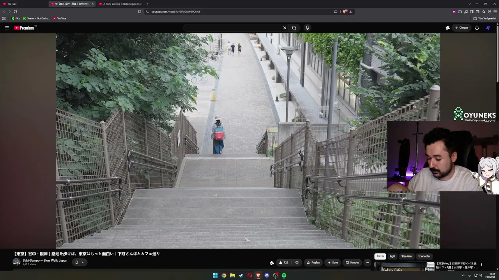Screen dimensions: 499x280
Task: Open Brave Rewards triangle icon
Action: [x=350, y=12]
